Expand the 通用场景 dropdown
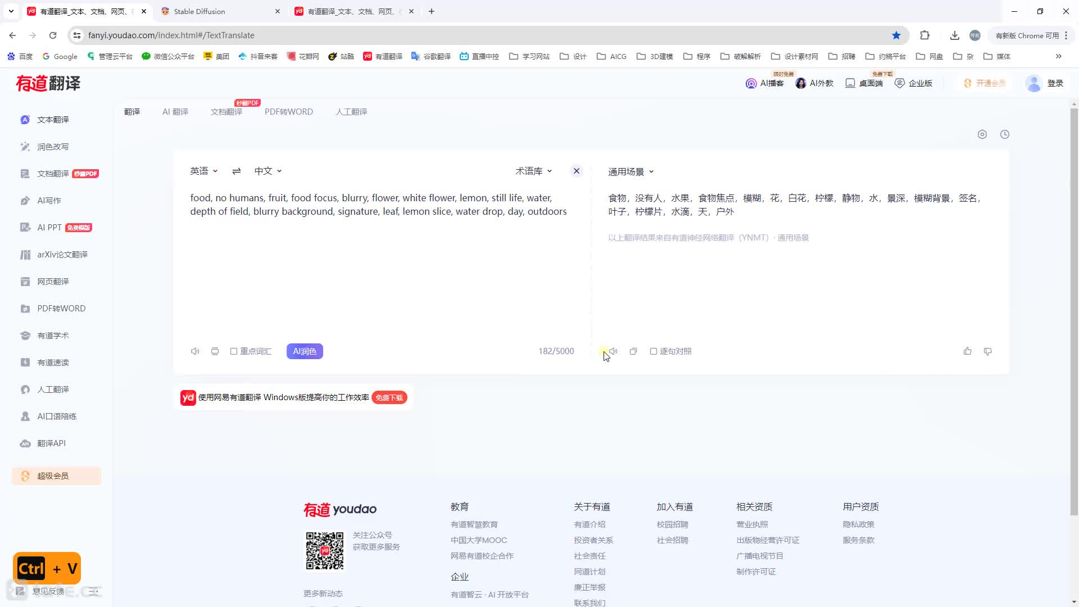The width and height of the screenshot is (1079, 607). pyautogui.click(x=631, y=171)
